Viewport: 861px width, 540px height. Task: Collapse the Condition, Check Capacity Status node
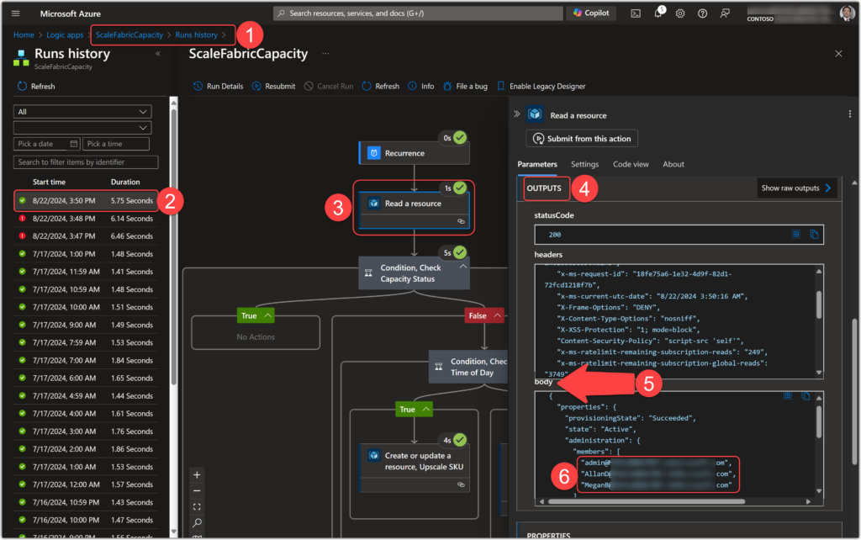463,267
